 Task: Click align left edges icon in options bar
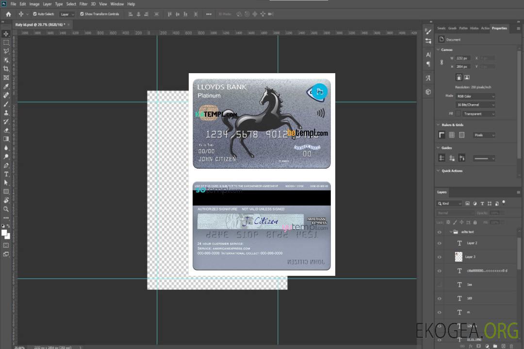(x=131, y=14)
